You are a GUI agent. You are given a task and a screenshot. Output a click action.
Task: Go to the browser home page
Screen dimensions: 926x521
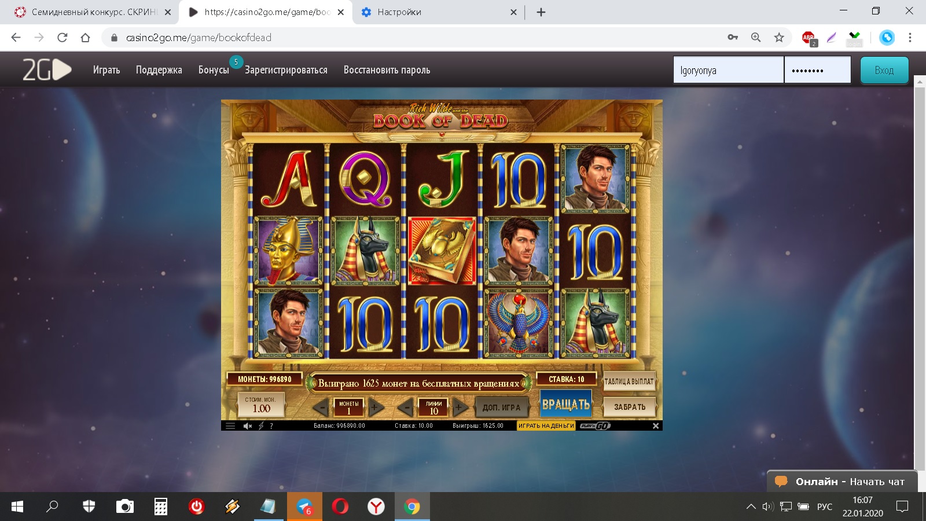86,38
